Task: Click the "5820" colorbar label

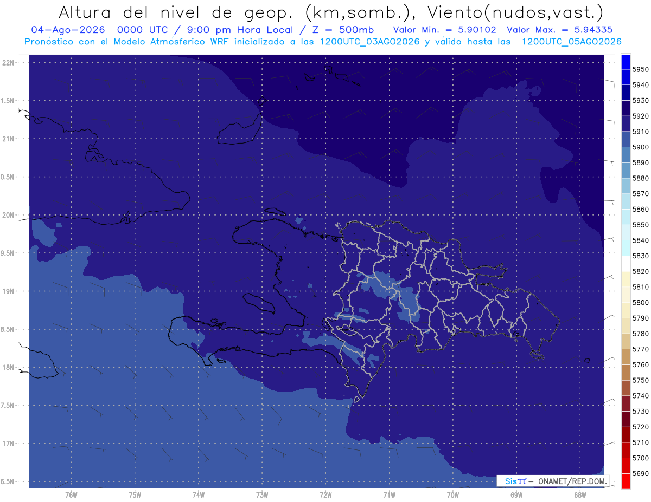Action: (641, 272)
